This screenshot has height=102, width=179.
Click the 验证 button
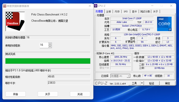tap(151, 83)
